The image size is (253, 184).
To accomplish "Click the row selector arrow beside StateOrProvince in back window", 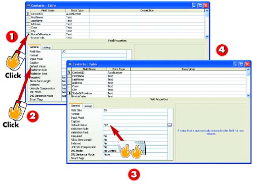I will [x=28, y=34].
